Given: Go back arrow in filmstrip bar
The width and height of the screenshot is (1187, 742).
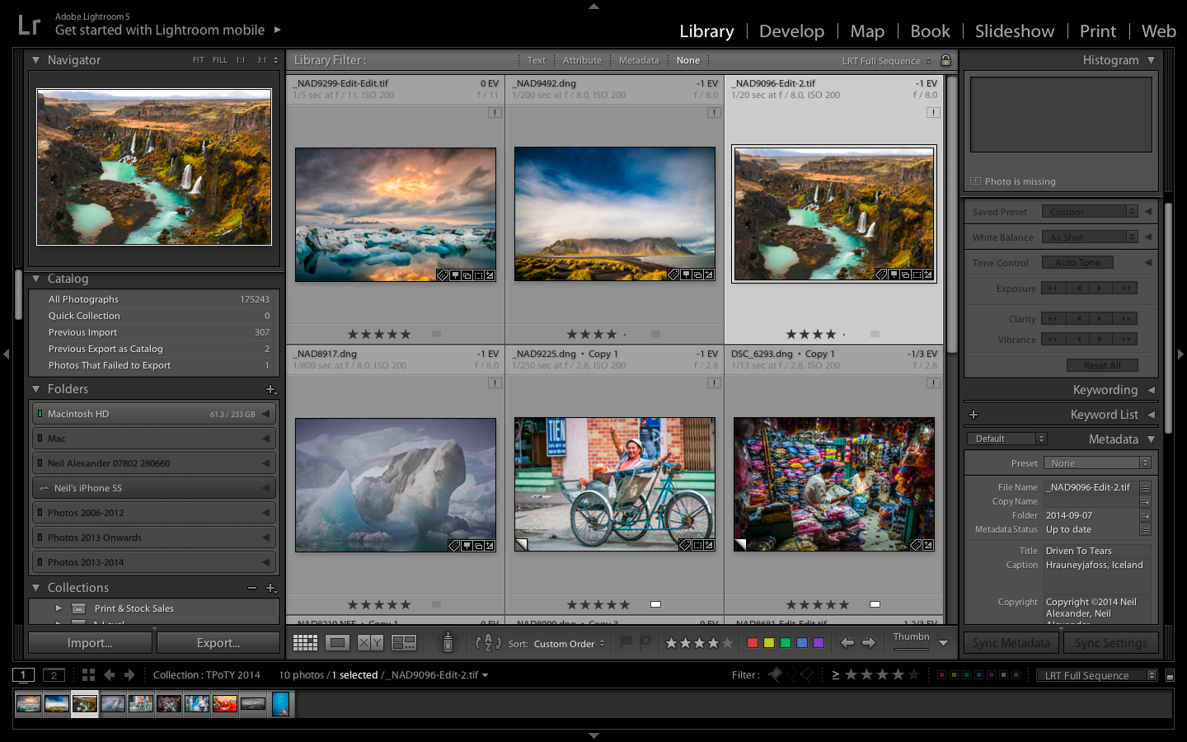Looking at the screenshot, I should (110, 674).
